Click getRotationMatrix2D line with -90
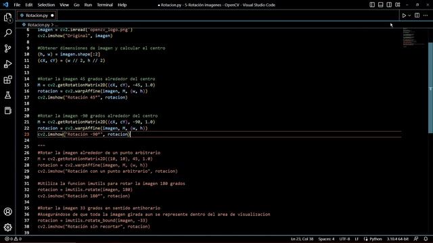Image resolution: width=433 pixels, height=243 pixels. click(96, 122)
